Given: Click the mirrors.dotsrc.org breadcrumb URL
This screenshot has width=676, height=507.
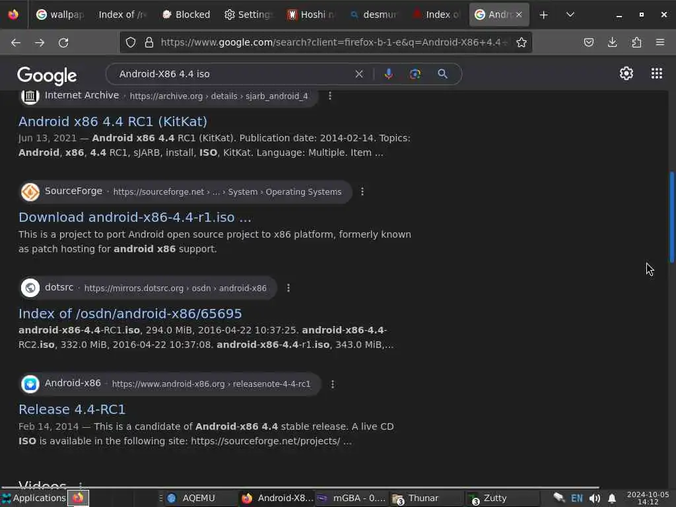Looking at the screenshot, I should pos(176,288).
